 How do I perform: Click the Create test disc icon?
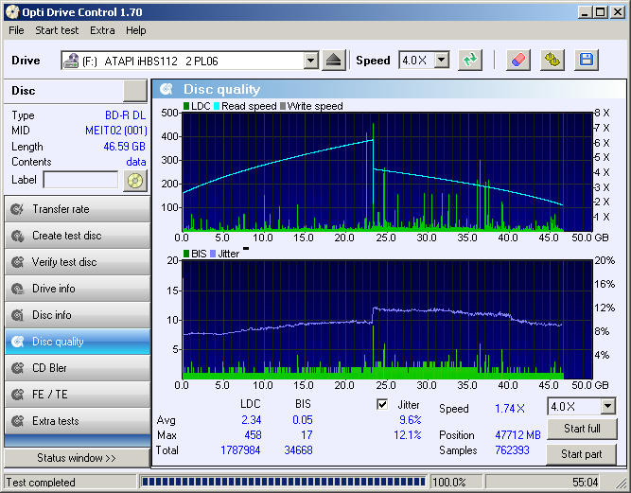click(17, 236)
